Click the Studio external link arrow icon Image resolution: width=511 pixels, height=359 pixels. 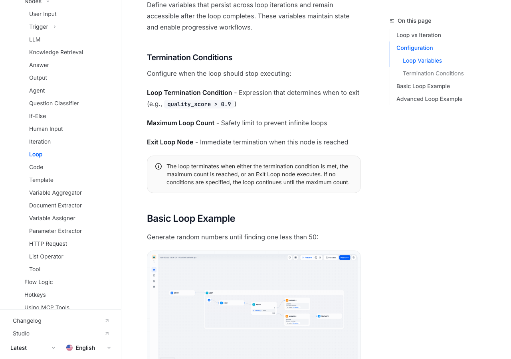click(x=107, y=333)
